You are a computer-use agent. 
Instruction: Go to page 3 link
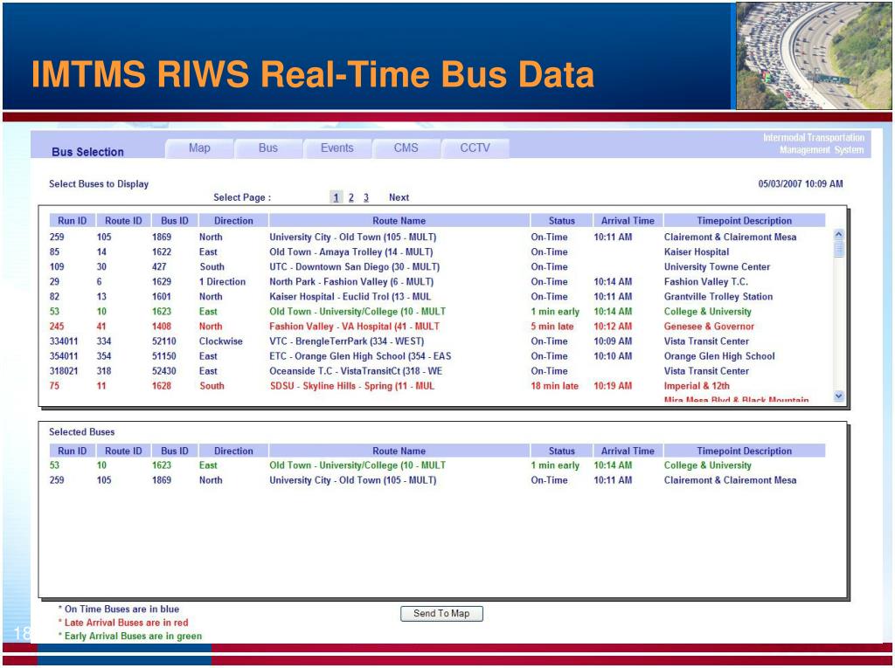(x=366, y=197)
